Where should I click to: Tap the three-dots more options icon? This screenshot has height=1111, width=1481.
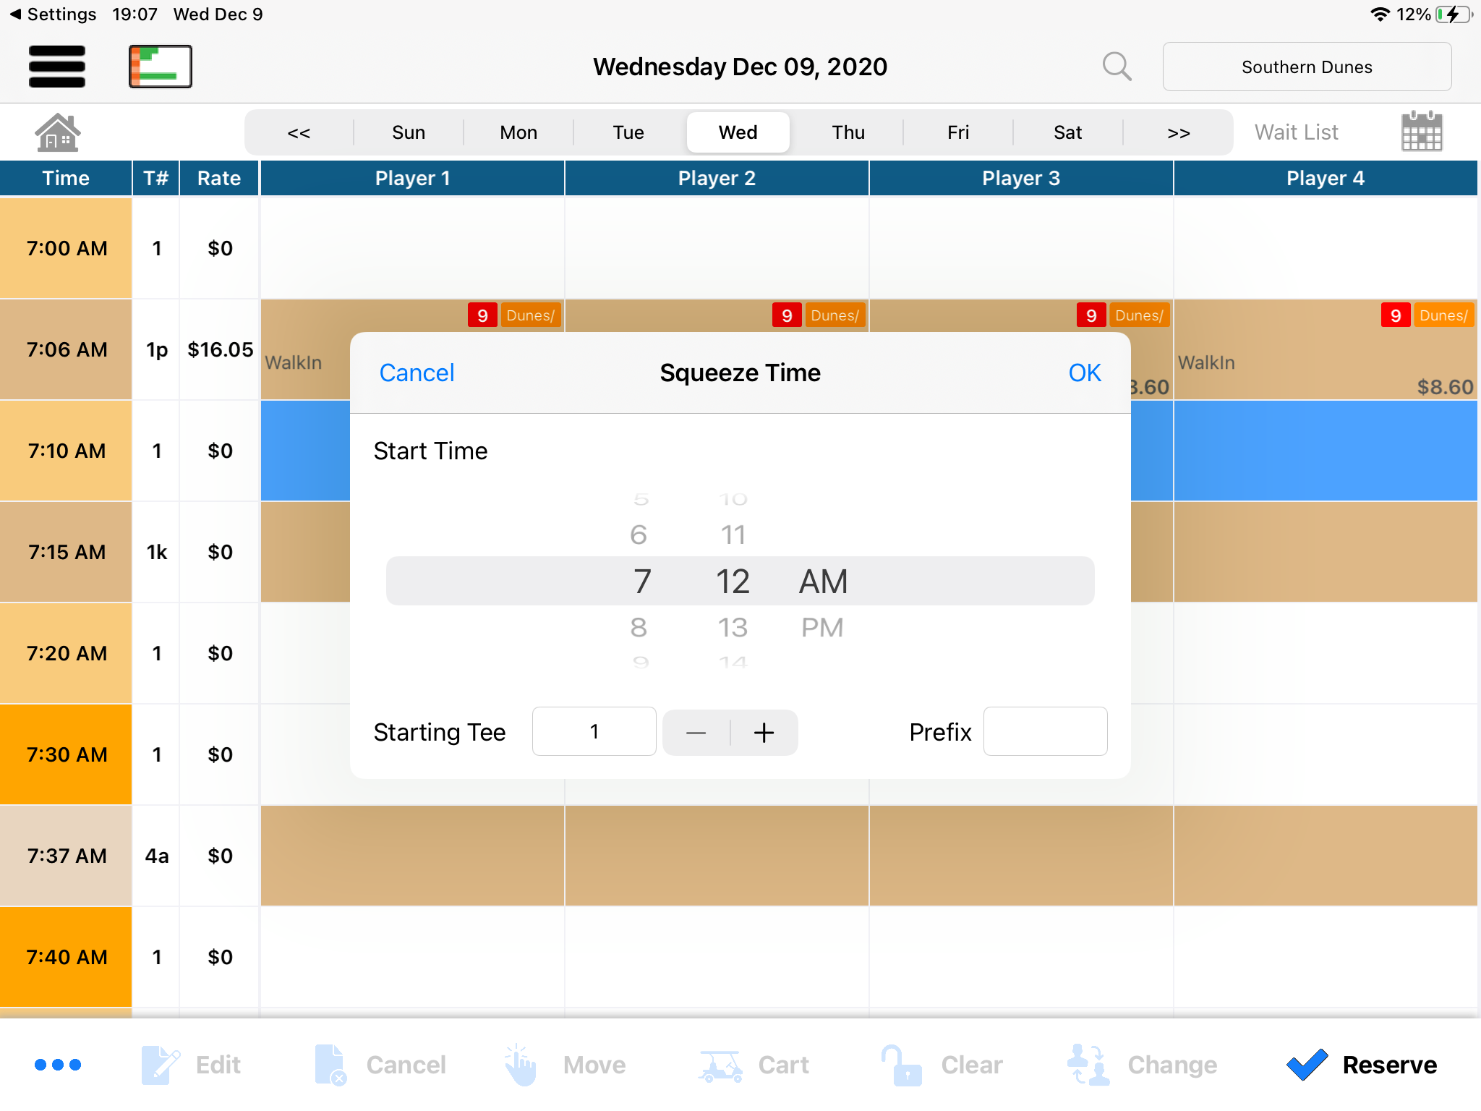[x=58, y=1065]
